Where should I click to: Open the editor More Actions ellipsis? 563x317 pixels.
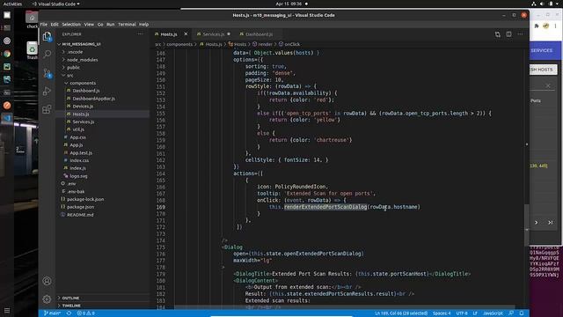coord(520,34)
